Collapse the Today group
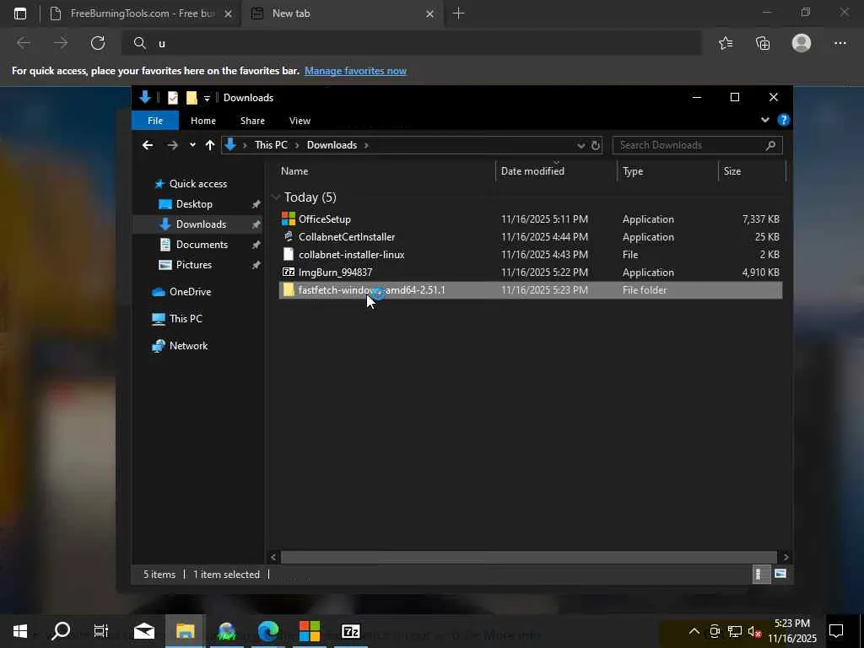The width and height of the screenshot is (864, 648). pyautogui.click(x=276, y=197)
